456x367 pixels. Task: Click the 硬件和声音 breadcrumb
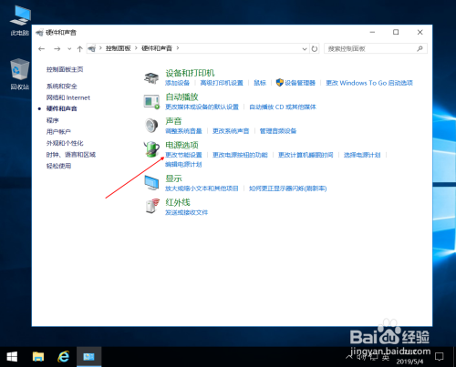pyautogui.click(x=157, y=48)
